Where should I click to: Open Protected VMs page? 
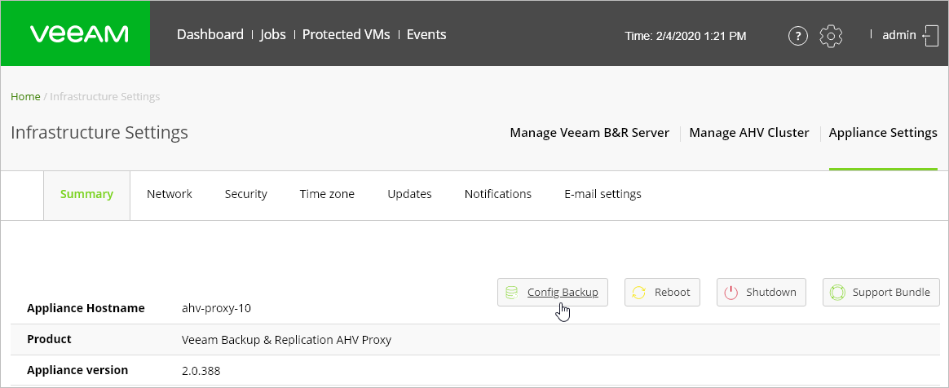[x=346, y=34]
